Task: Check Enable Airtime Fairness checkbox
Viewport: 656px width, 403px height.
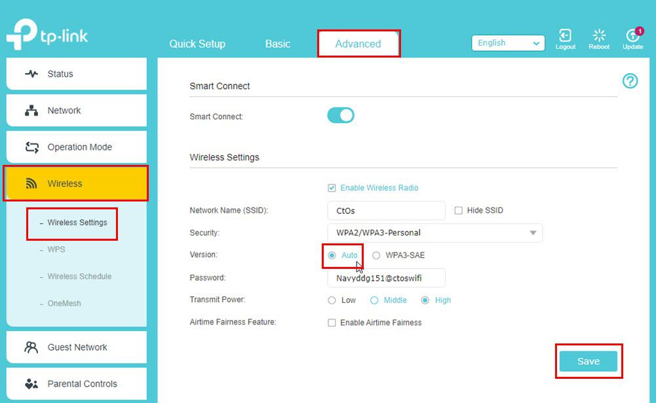Action: pos(332,323)
